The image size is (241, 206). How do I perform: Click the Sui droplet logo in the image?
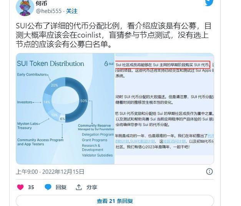click(106, 63)
